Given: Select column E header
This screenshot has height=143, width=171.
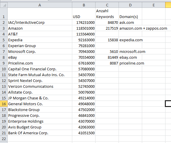Looking at the screenshot, I should (154, 5).
